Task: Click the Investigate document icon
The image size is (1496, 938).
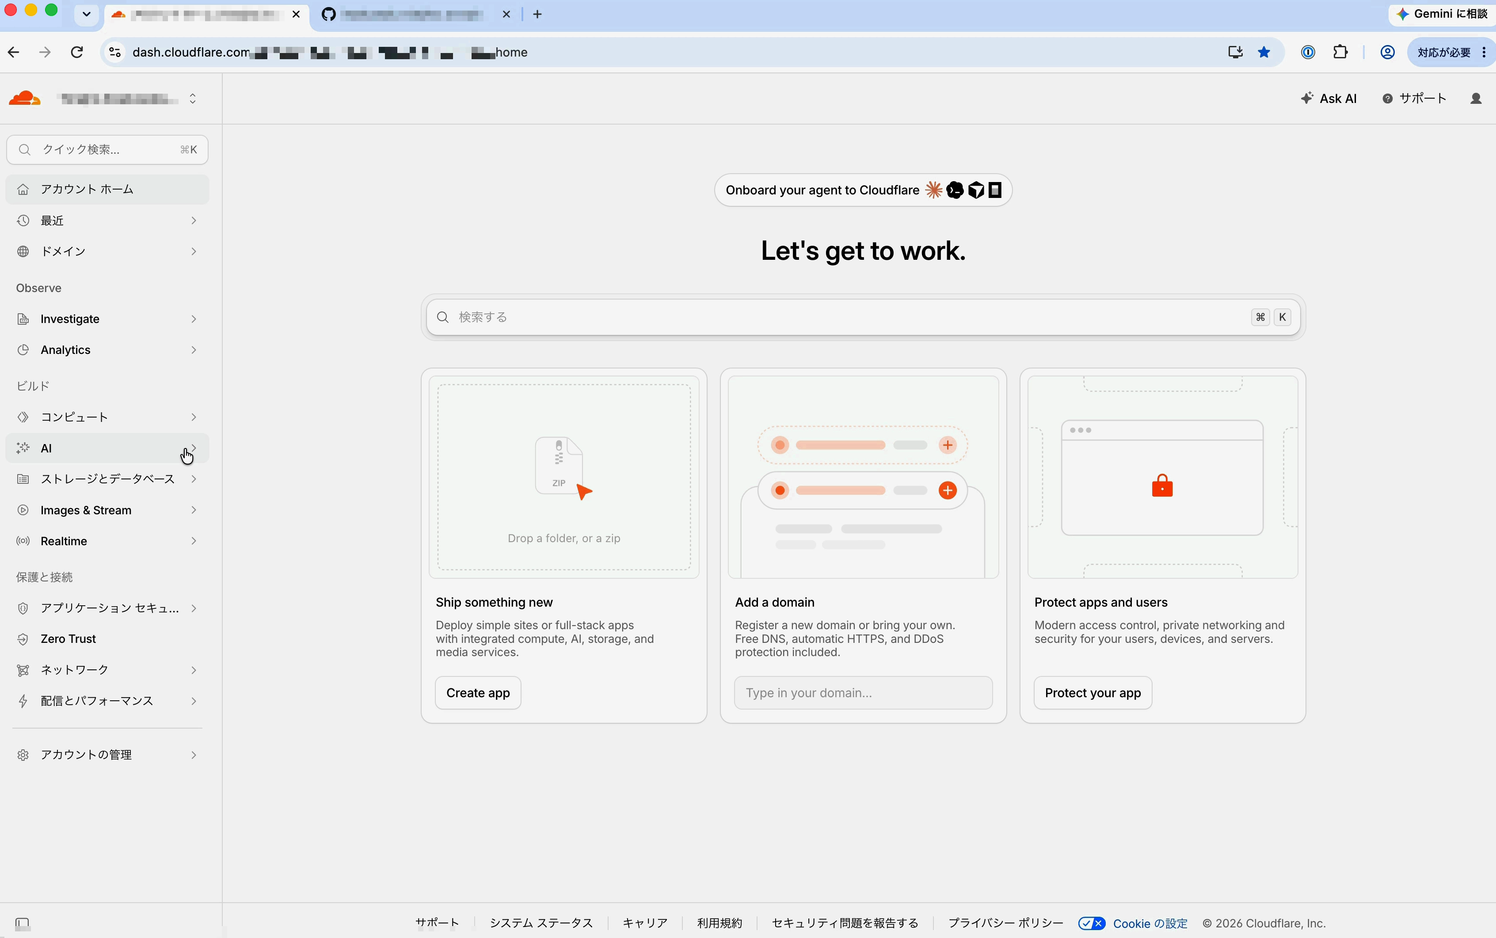Action: click(23, 319)
